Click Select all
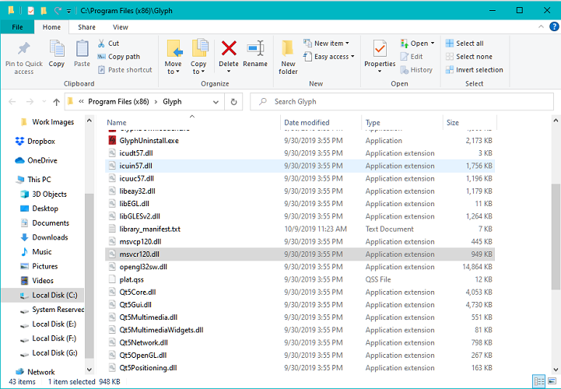 (465, 44)
